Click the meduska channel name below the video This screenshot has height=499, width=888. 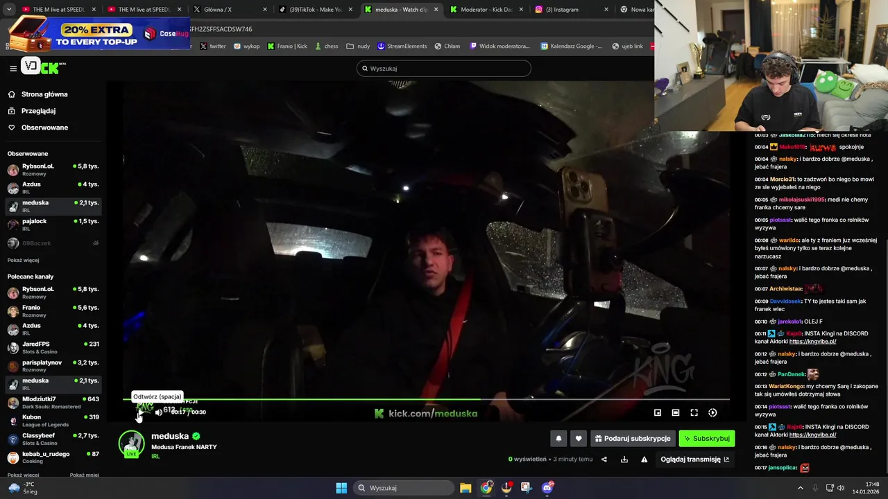click(x=170, y=436)
